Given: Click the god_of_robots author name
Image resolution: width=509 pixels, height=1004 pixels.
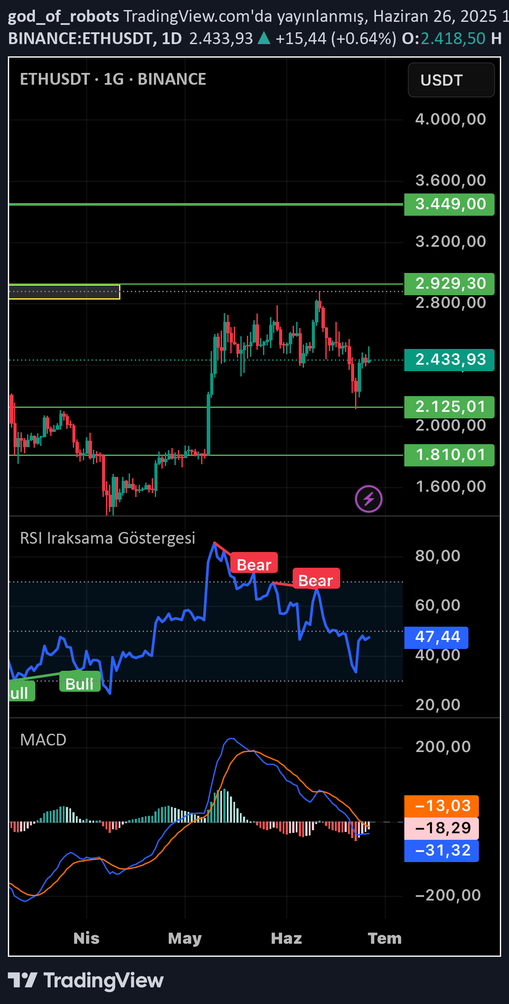Looking at the screenshot, I should coord(64,16).
